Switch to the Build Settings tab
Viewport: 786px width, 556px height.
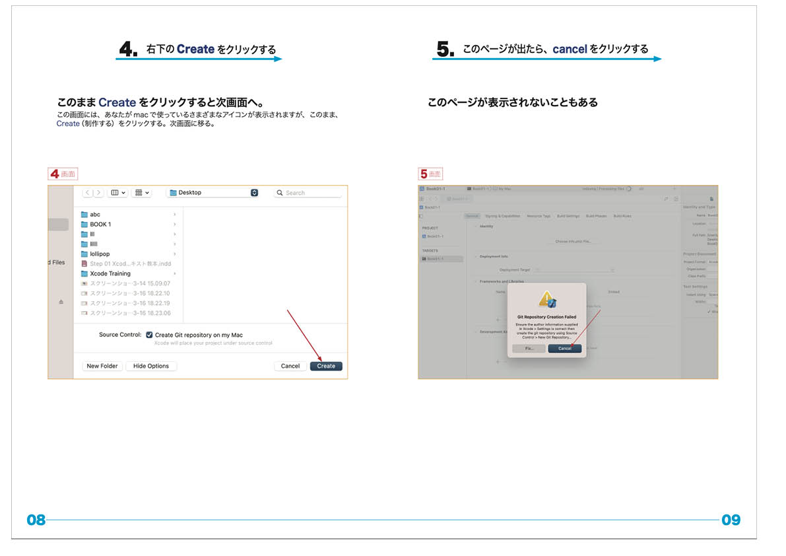(x=568, y=216)
